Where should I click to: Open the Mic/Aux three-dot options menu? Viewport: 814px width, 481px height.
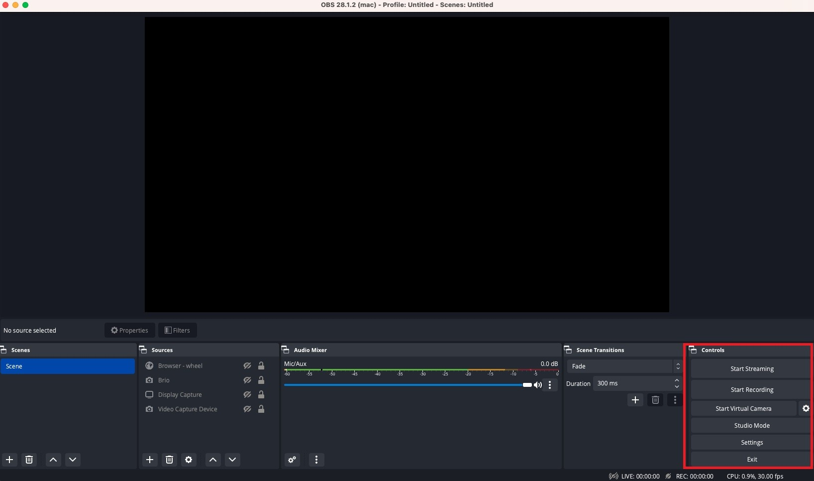click(550, 385)
